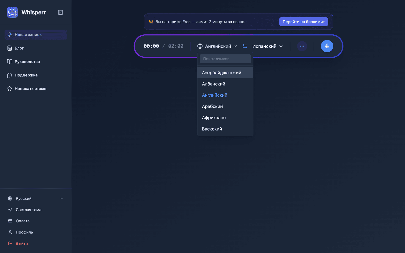The width and height of the screenshot is (405, 253).
Task: Open Поддержка from sidebar
Action: pyautogui.click(x=36, y=75)
